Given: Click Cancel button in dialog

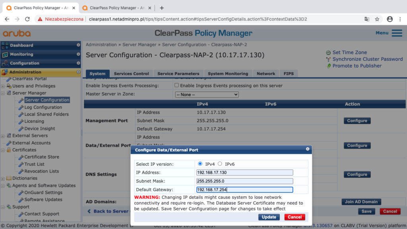Looking at the screenshot, I should click(x=295, y=217).
